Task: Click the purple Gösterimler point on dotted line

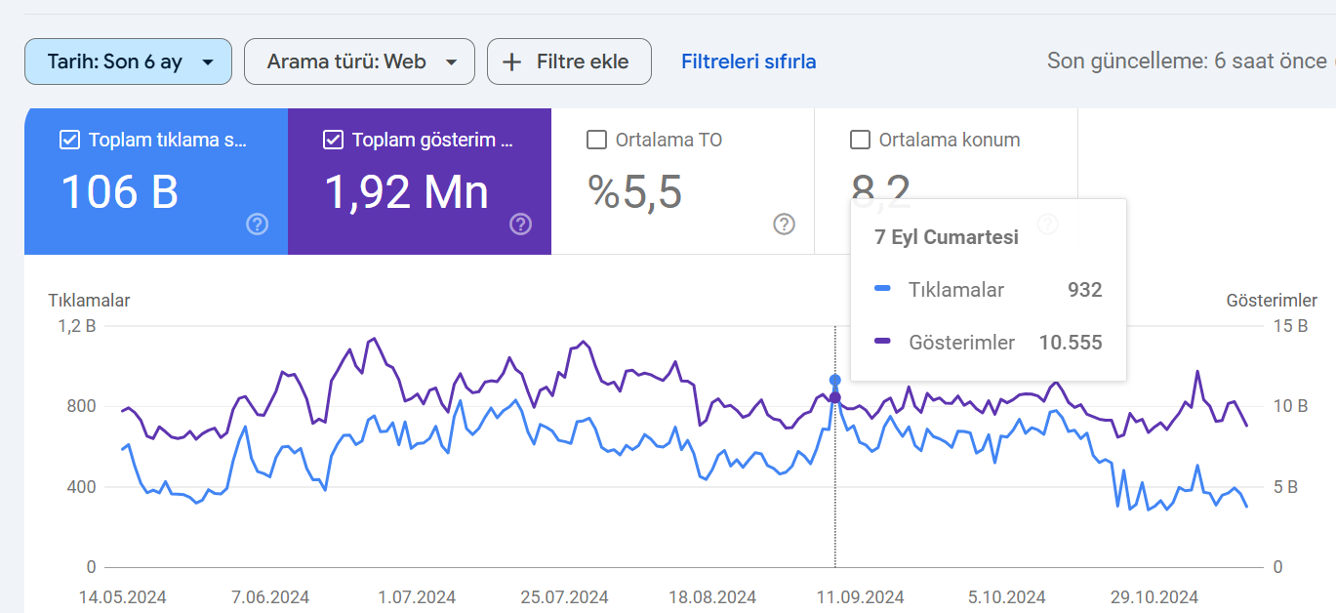Action: click(834, 397)
